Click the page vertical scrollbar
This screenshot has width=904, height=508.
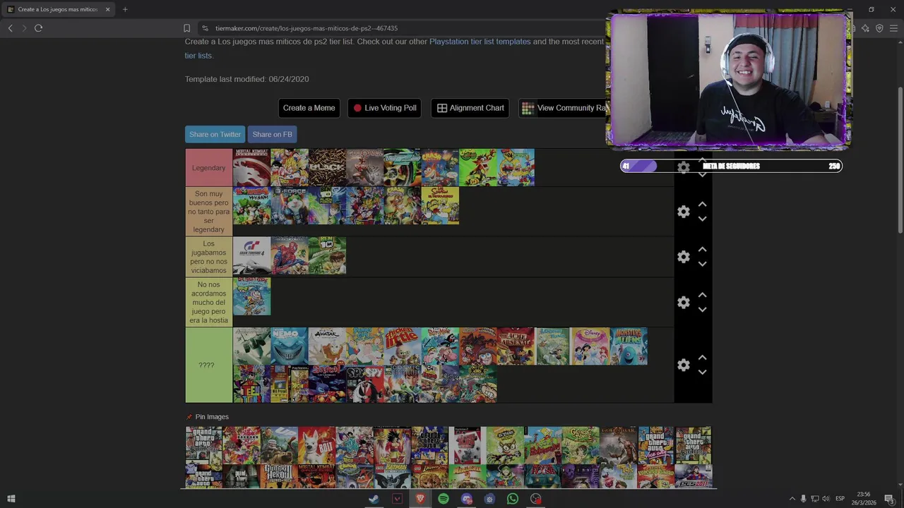coord(900,159)
